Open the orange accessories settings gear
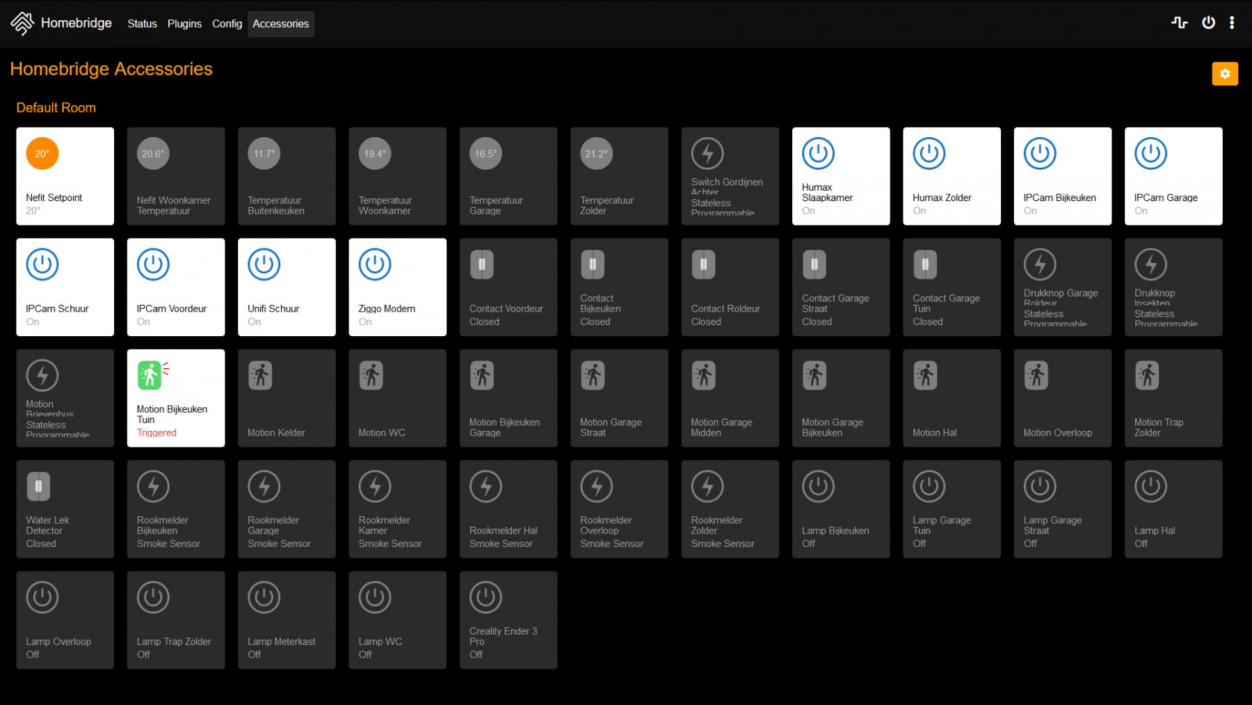Screen dimensions: 1252x705 point(1224,74)
